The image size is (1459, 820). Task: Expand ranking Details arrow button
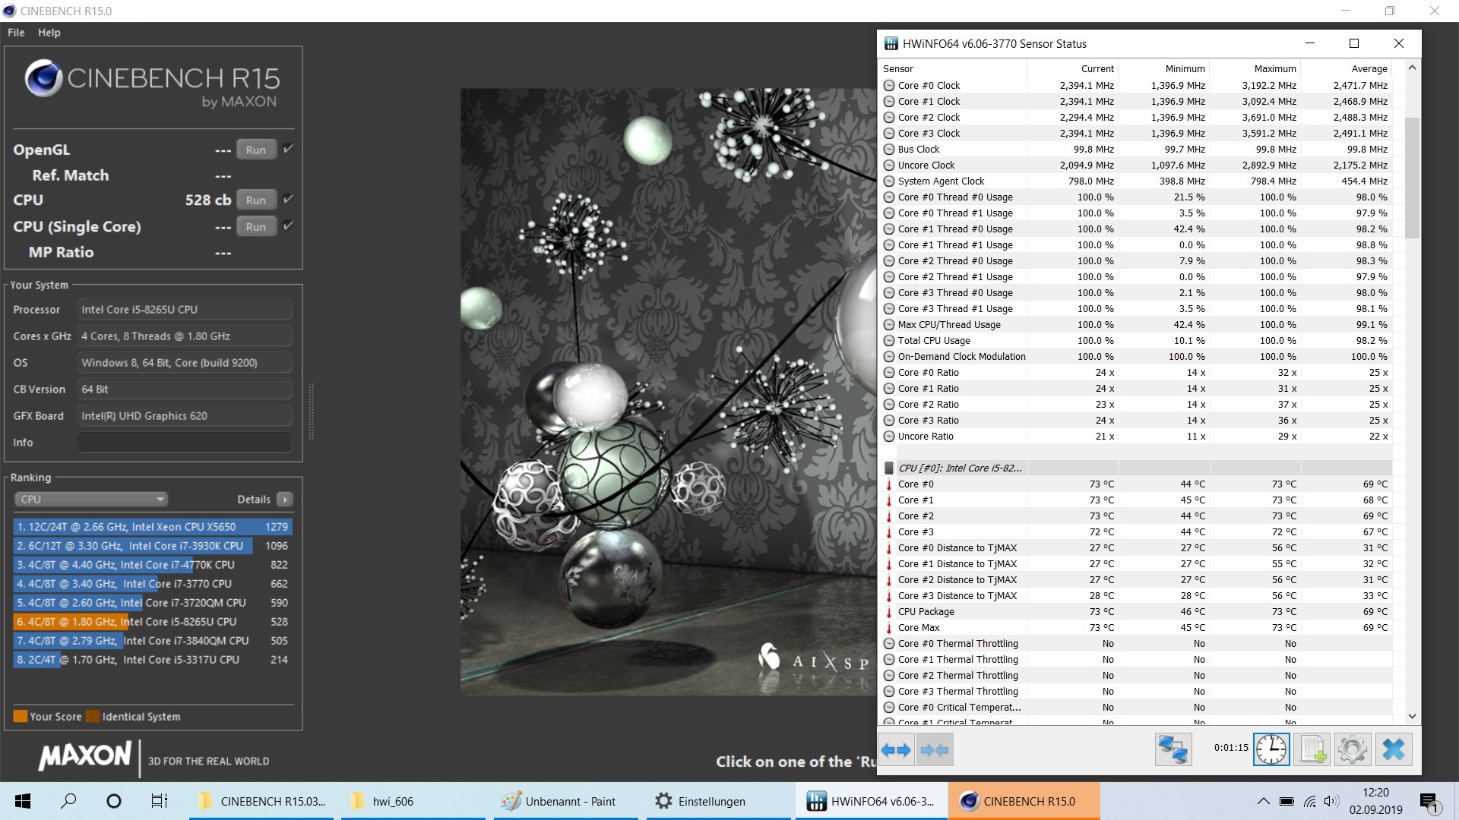click(x=285, y=499)
